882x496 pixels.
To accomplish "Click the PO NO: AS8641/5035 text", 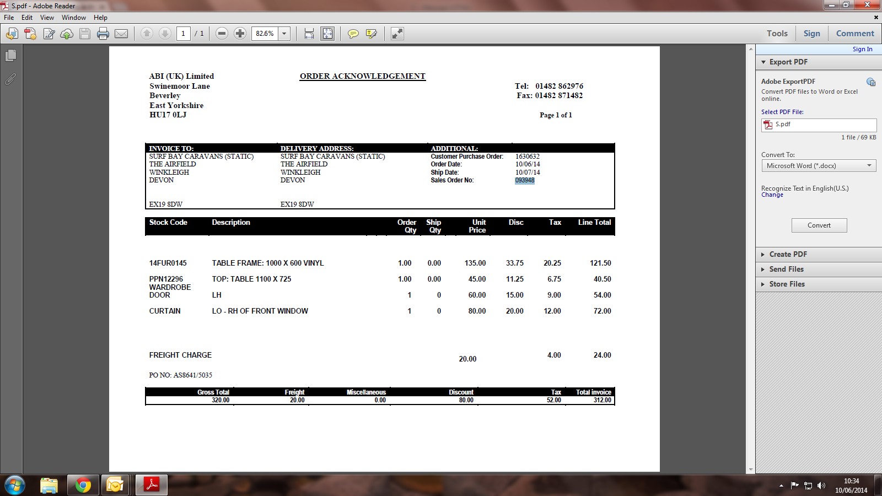I will (x=181, y=375).
